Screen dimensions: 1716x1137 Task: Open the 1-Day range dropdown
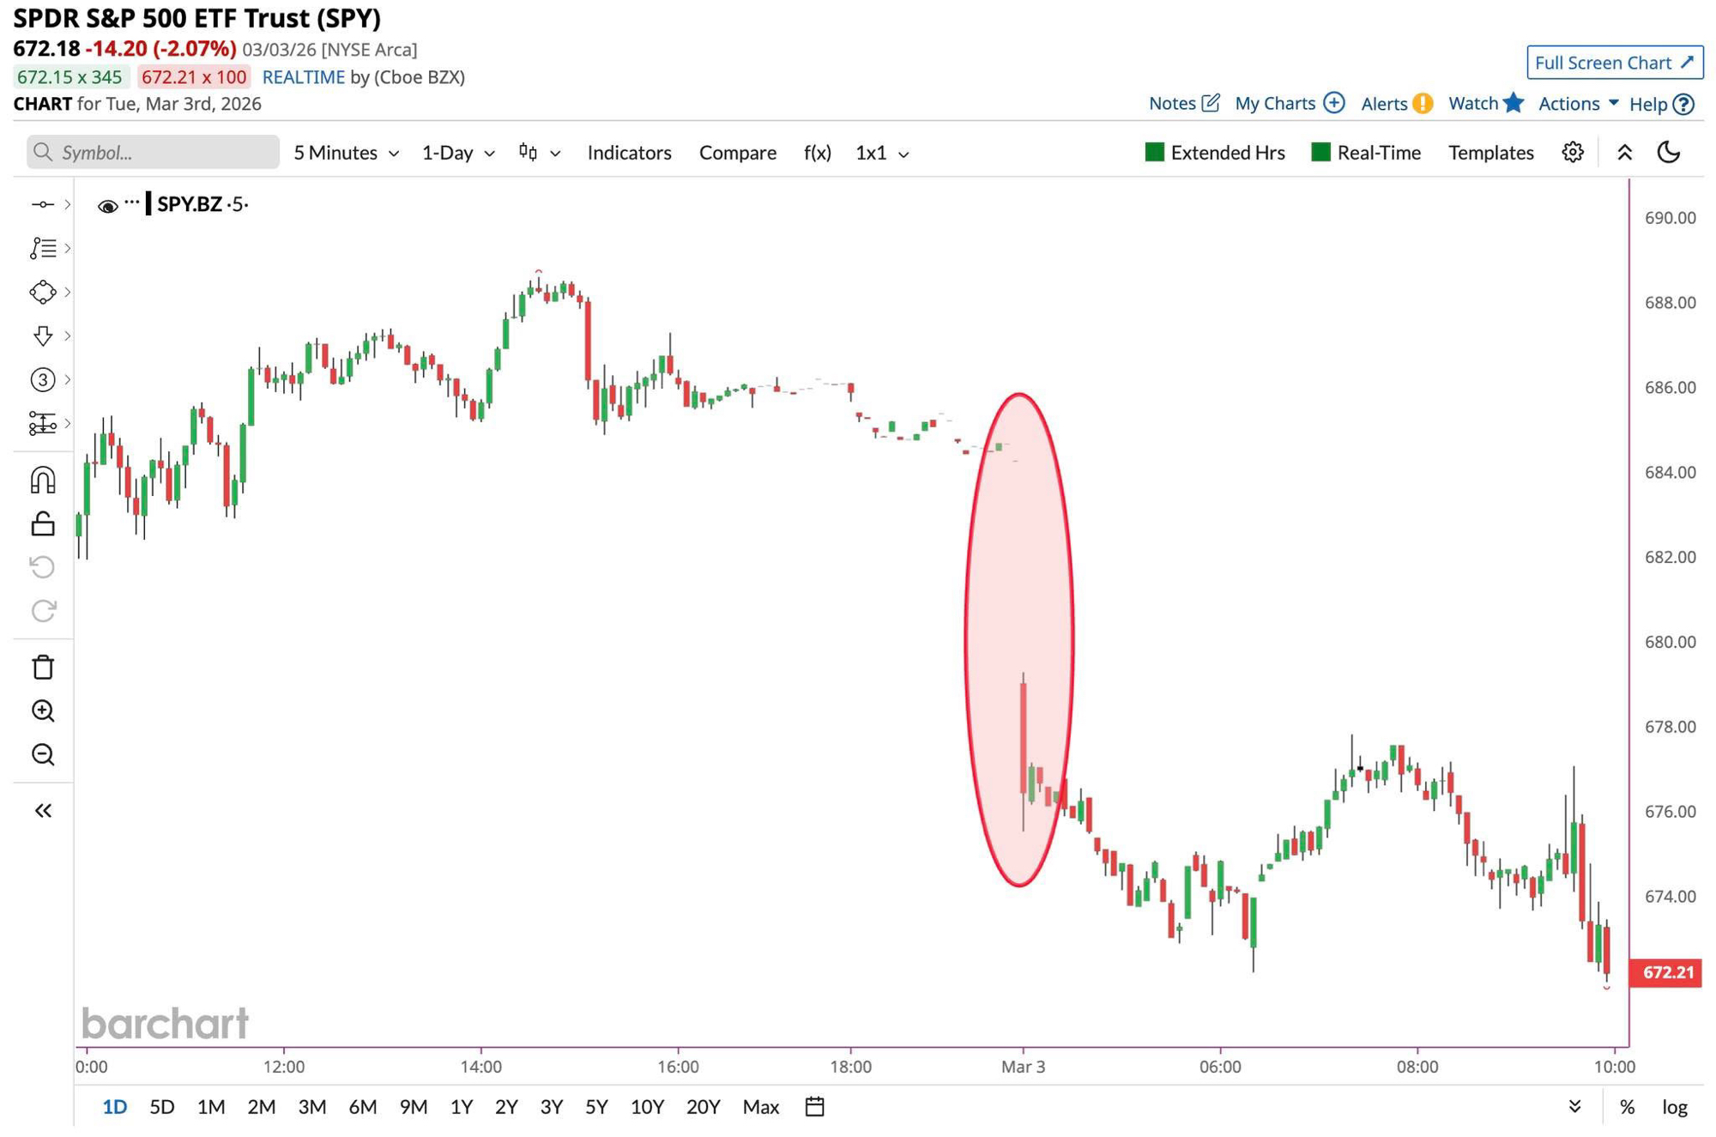458,153
